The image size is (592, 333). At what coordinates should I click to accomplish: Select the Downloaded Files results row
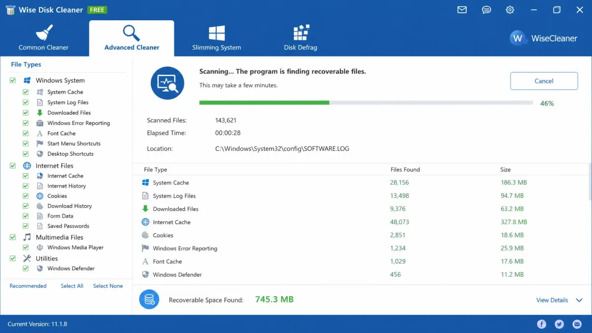point(361,209)
